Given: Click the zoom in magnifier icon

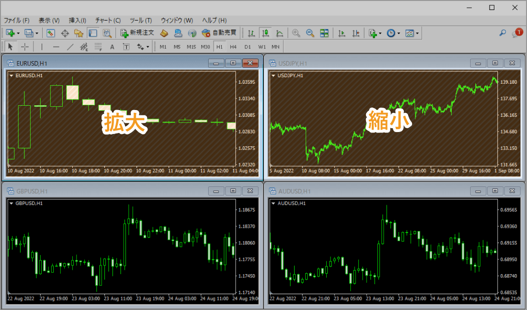Looking at the screenshot, I should coord(296,33).
